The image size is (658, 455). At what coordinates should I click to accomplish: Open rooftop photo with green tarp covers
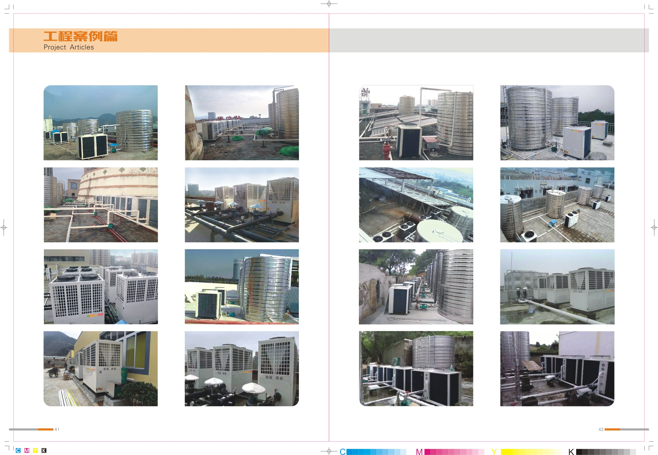pos(242,123)
